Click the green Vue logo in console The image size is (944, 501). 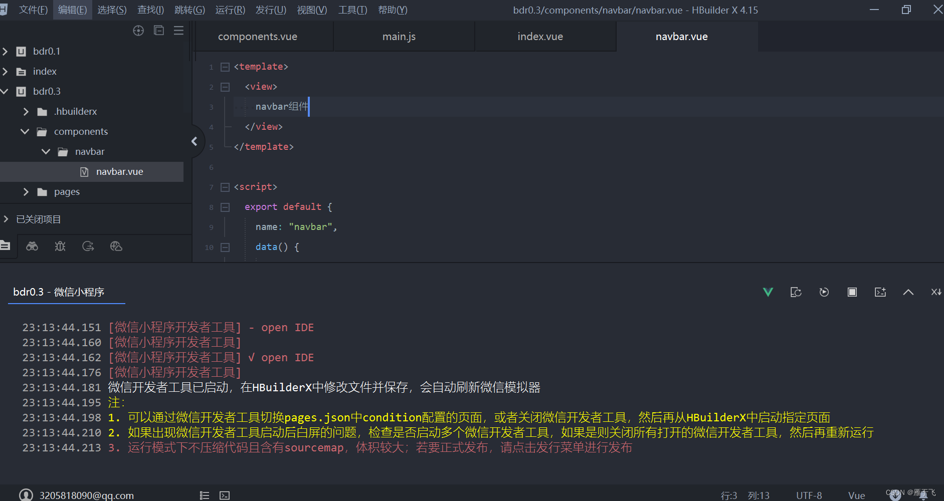click(768, 292)
